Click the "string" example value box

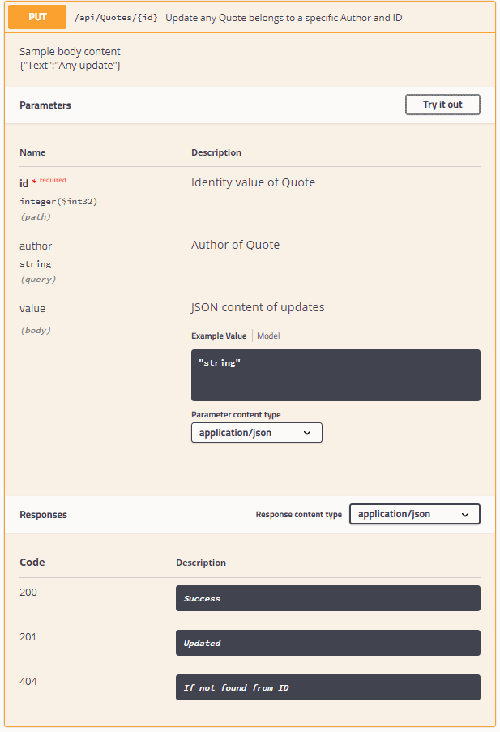point(335,375)
